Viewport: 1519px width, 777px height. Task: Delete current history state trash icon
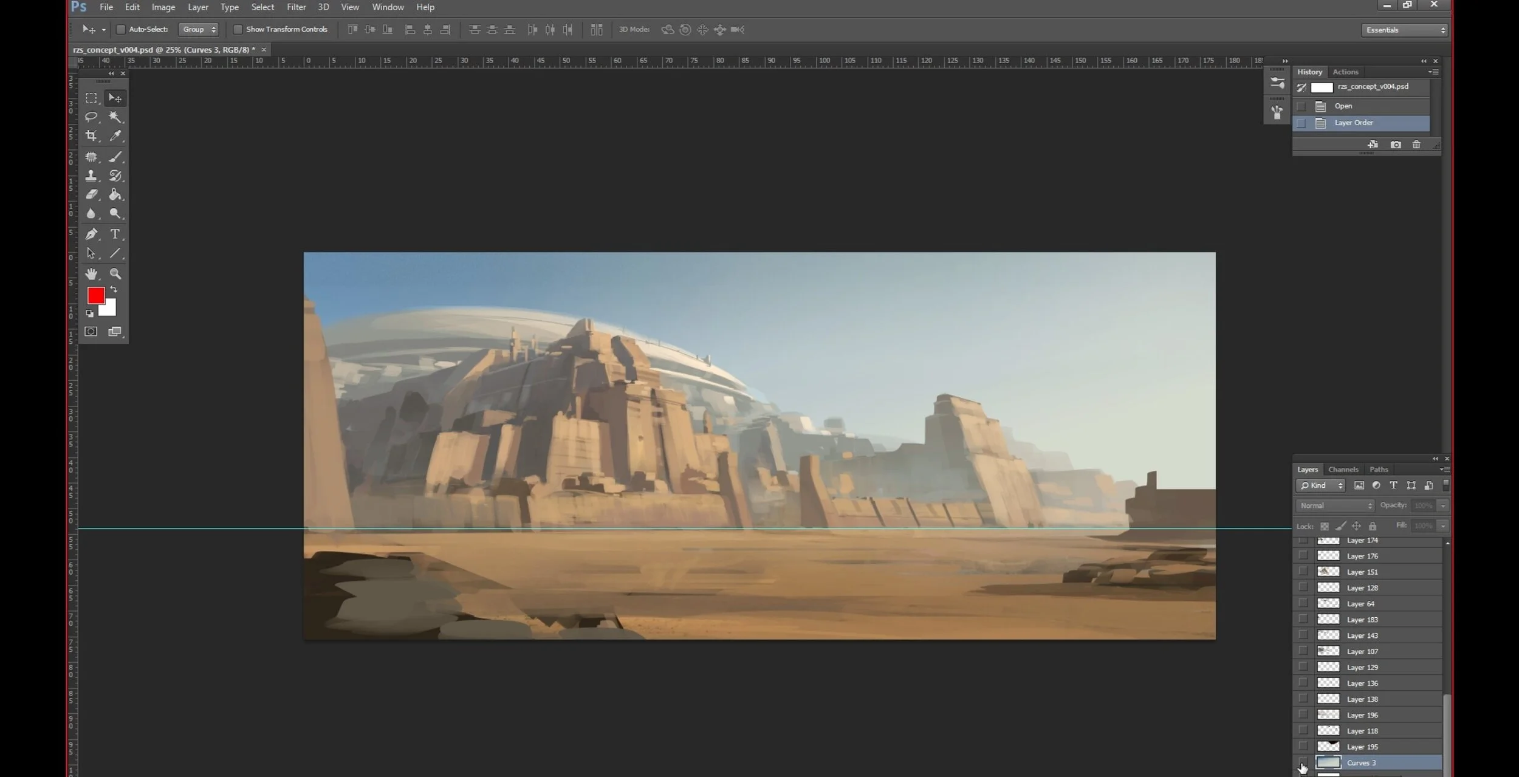tap(1416, 145)
